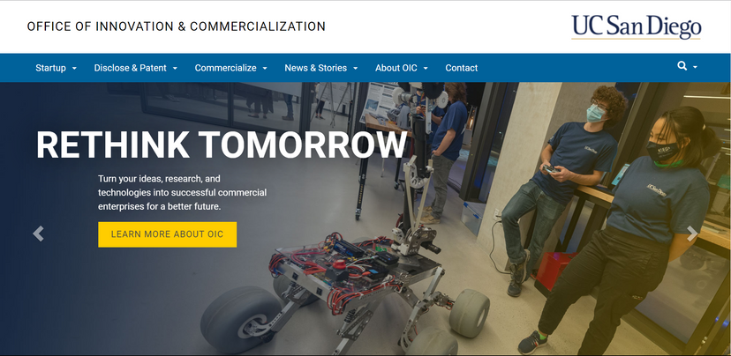
Task: Advance carousel with right arrow
Action: tap(692, 234)
